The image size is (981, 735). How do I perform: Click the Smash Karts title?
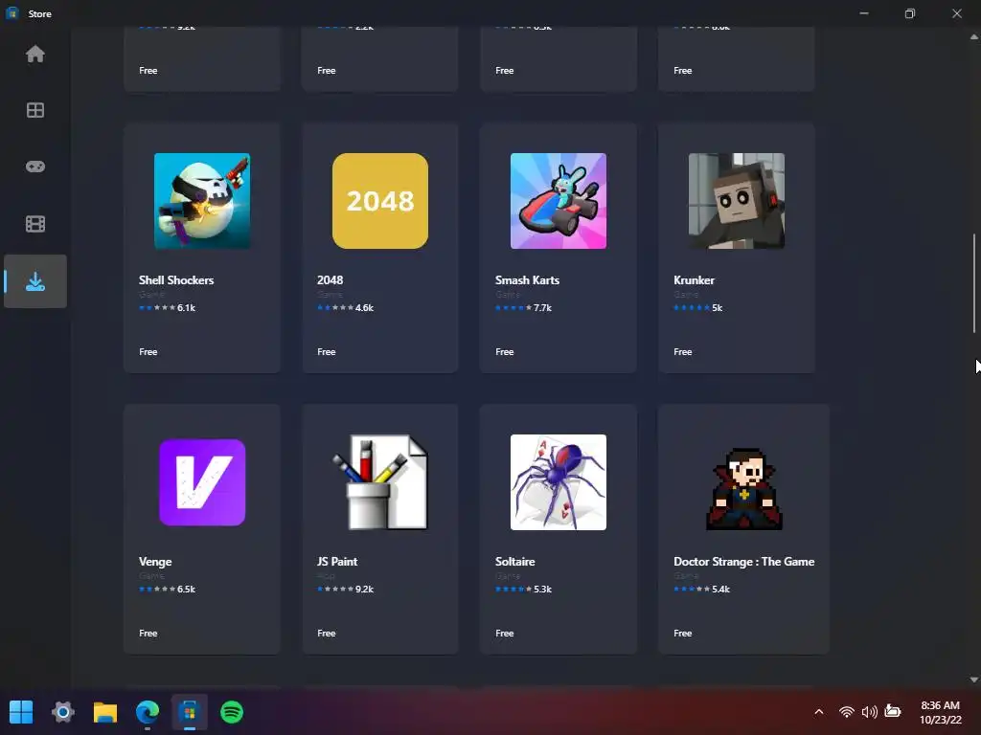click(528, 280)
